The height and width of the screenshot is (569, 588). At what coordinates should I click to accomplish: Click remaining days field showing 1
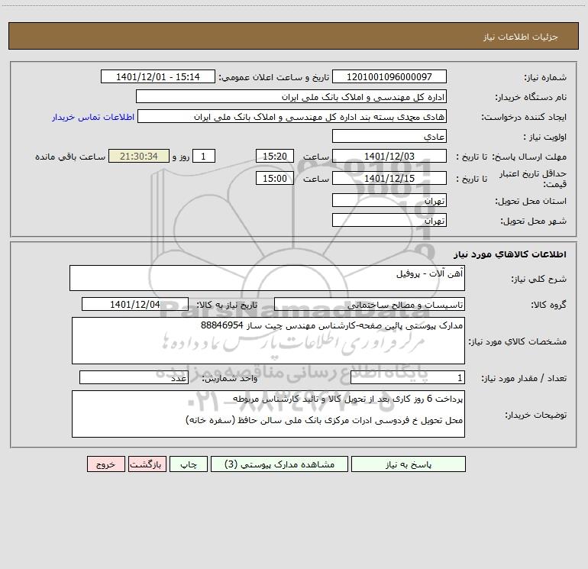(204, 156)
